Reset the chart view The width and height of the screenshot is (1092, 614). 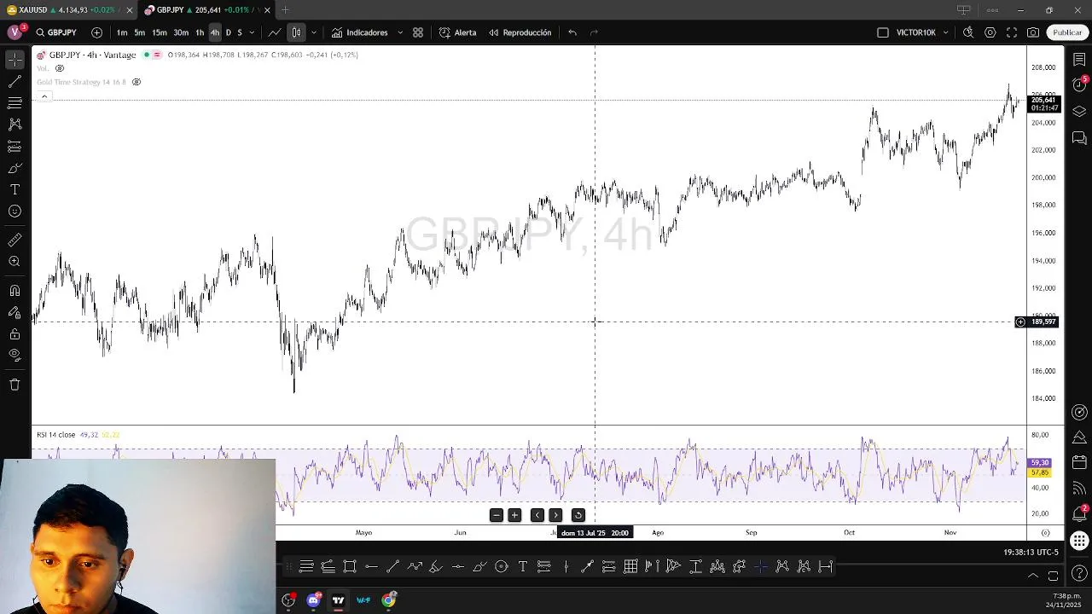(x=578, y=515)
